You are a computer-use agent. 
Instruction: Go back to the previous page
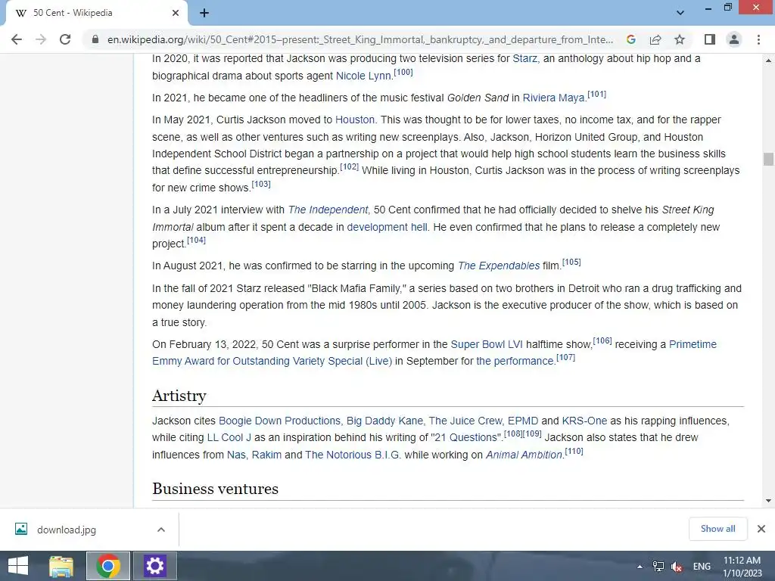click(x=17, y=39)
